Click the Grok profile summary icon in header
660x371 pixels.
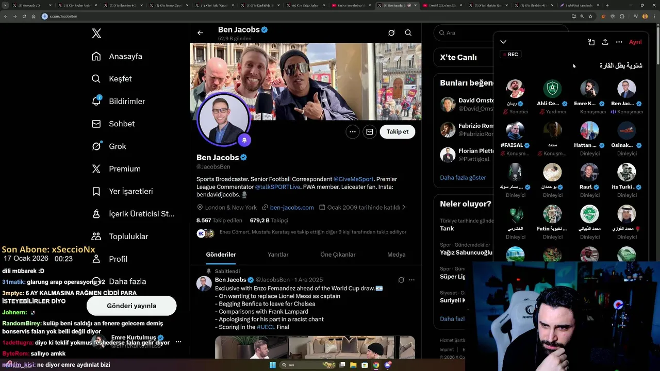(x=391, y=33)
